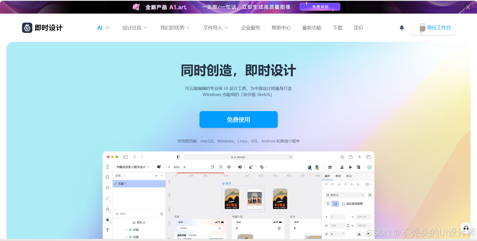This screenshot has width=477, height=241.
Task: Open the 最新功能 nav item
Action: (x=312, y=28)
